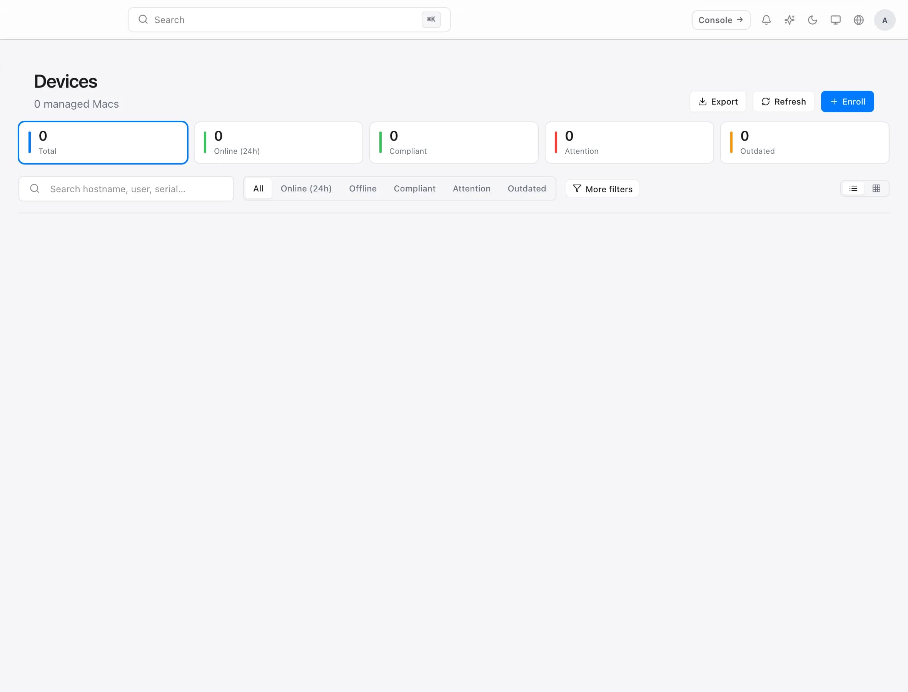This screenshot has width=908, height=692.
Task: Click the monitor display icon
Action: point(835,20)
